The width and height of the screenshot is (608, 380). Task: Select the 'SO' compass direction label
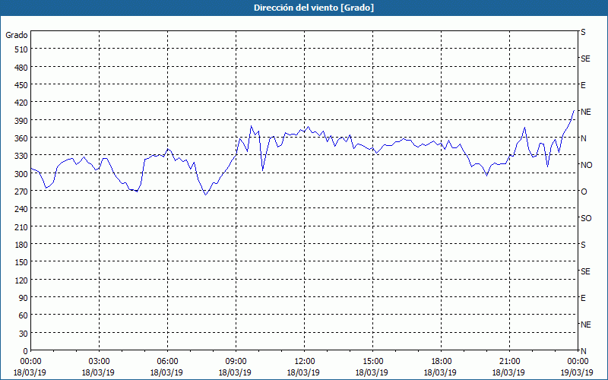pos(586,218)
